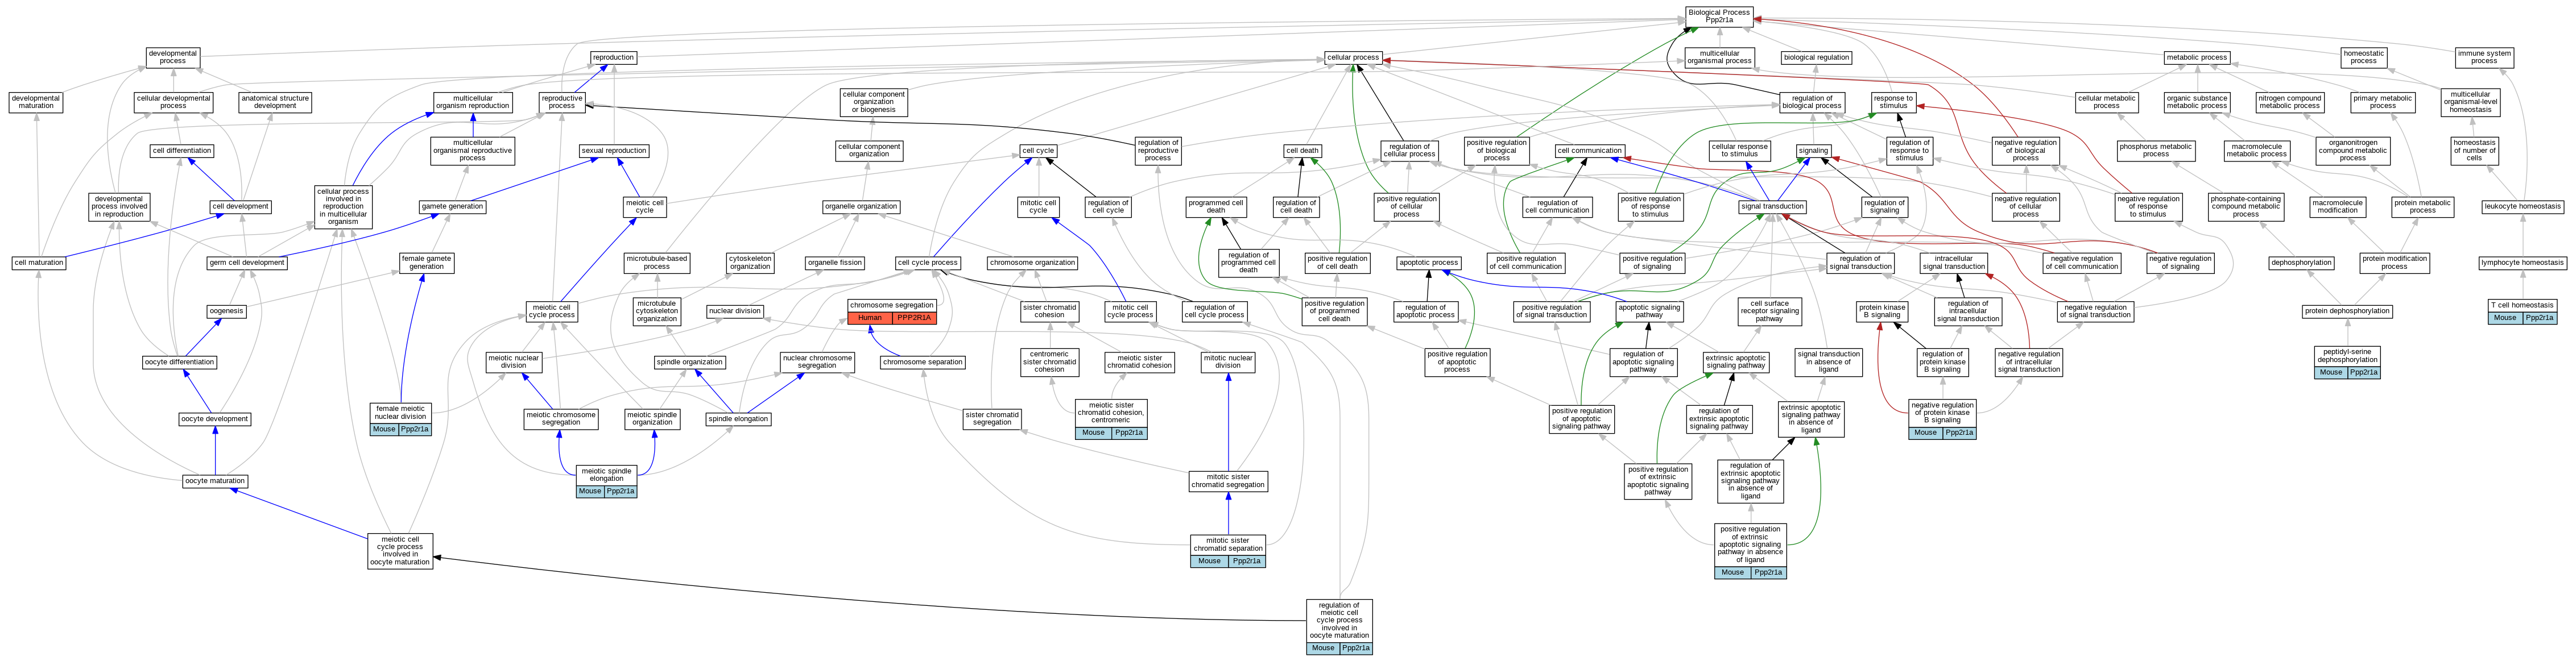2576x661 pixels.
Task: Select the 'cellular response to stimulus' node
Action: tap(1740, 151)
